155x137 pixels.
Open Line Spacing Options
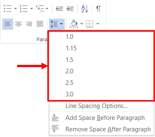[x=96, y=106]
